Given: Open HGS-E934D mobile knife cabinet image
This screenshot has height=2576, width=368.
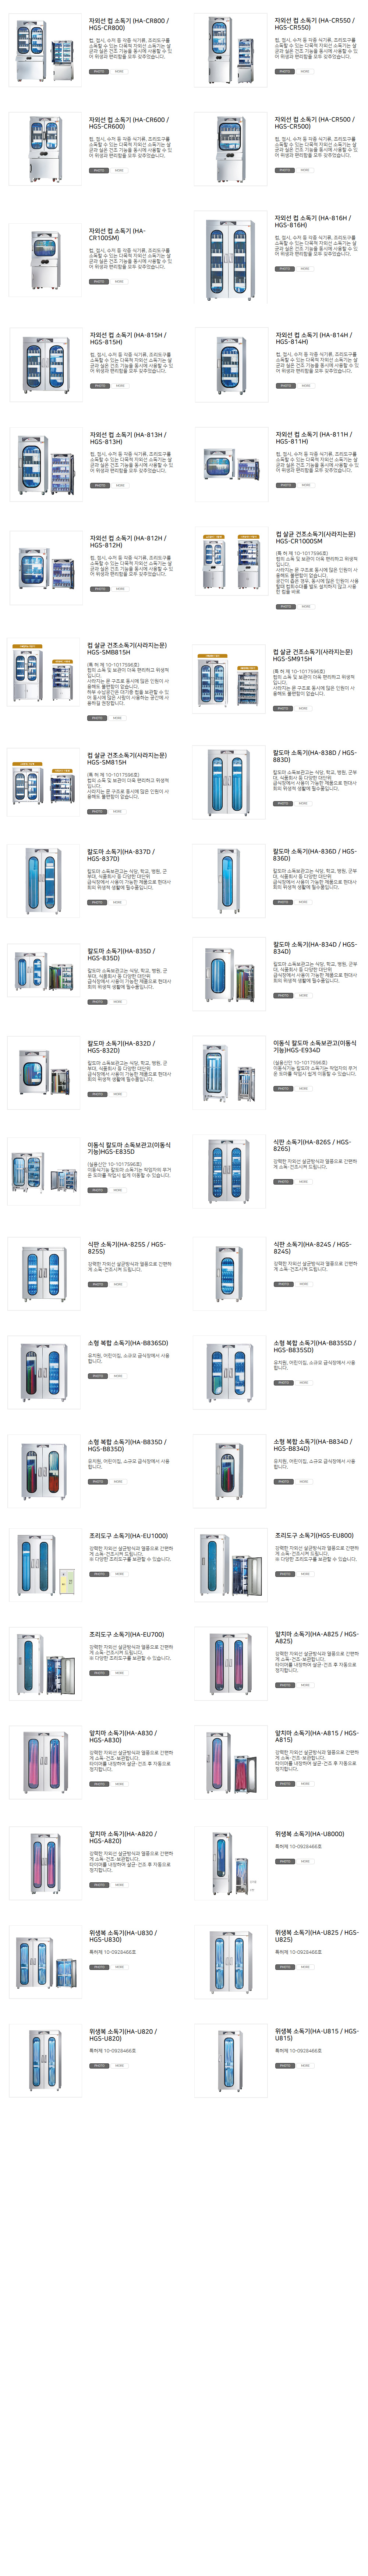Looking at the screenshot, I should click(229, 1075).
